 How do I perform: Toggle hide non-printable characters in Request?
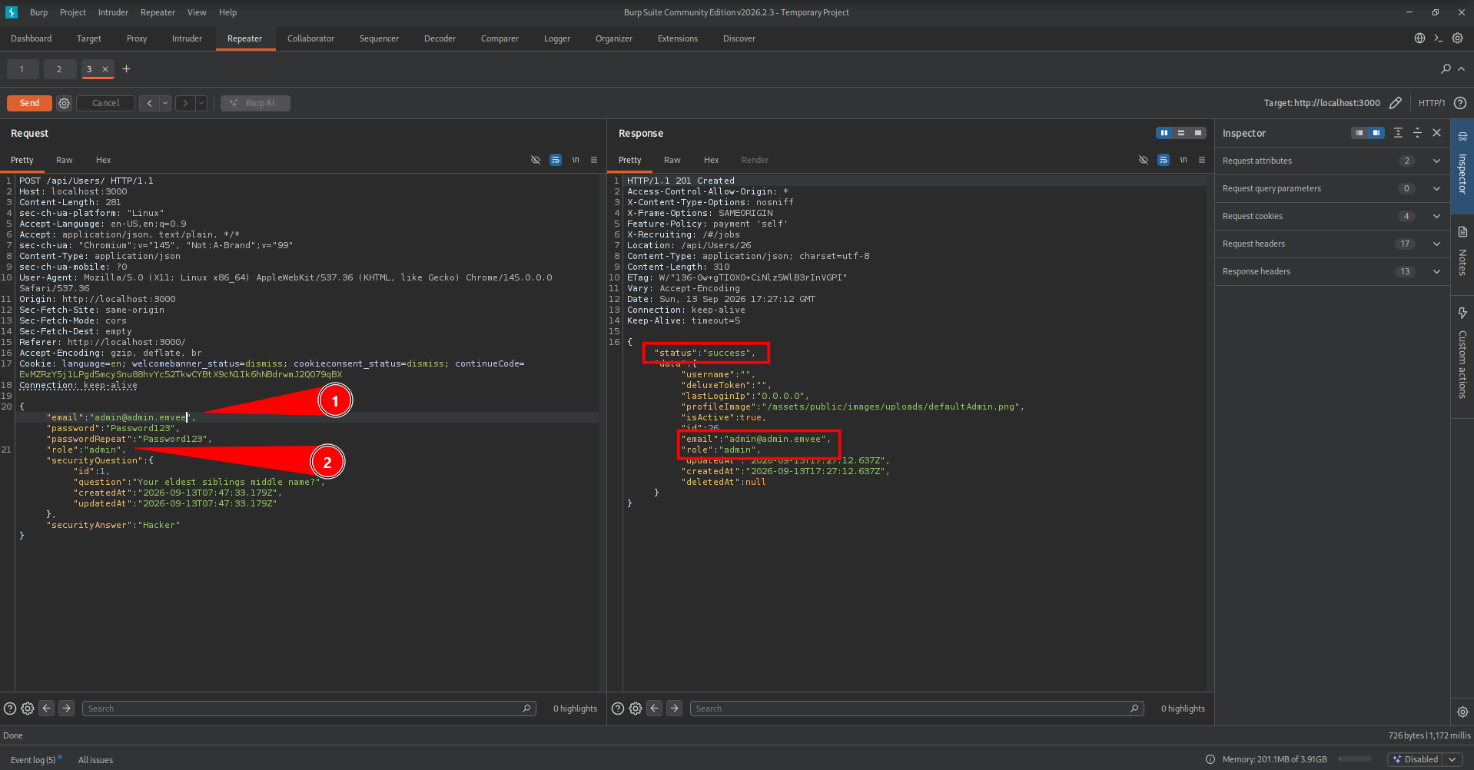click(x=536, y=160)
